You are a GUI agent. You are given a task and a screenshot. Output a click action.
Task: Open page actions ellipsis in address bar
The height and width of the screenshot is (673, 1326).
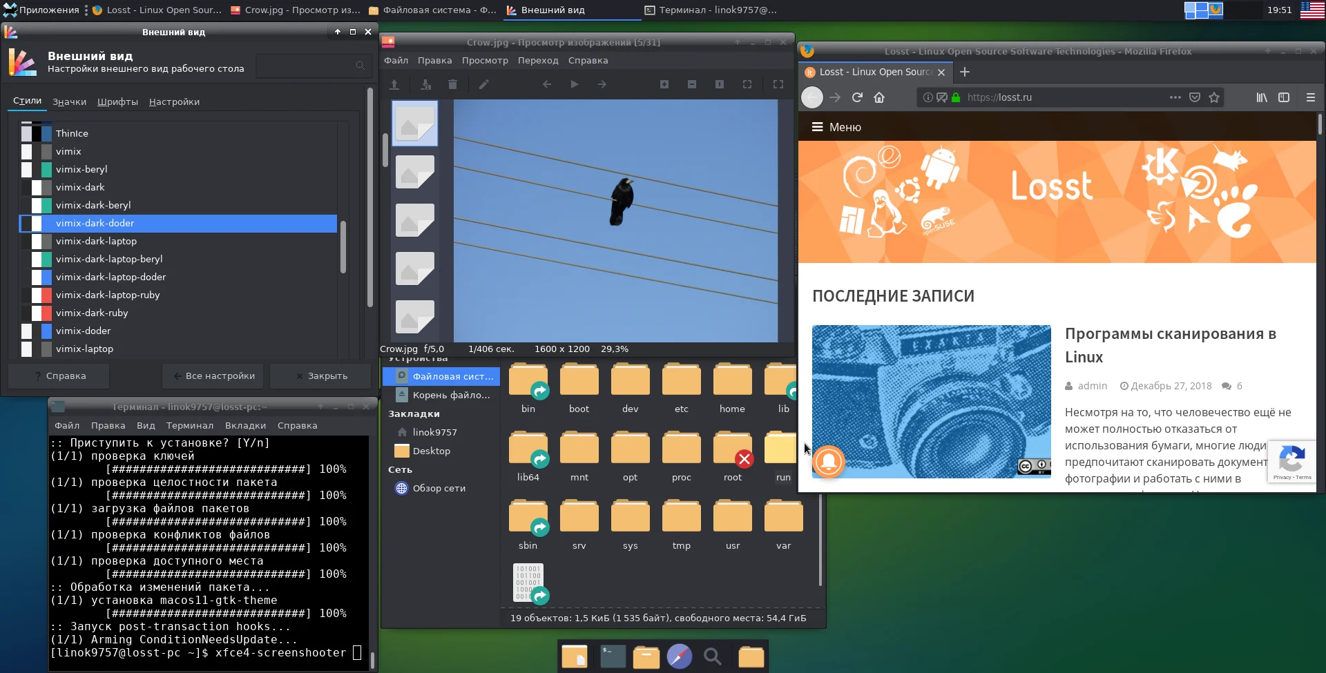1175,97
